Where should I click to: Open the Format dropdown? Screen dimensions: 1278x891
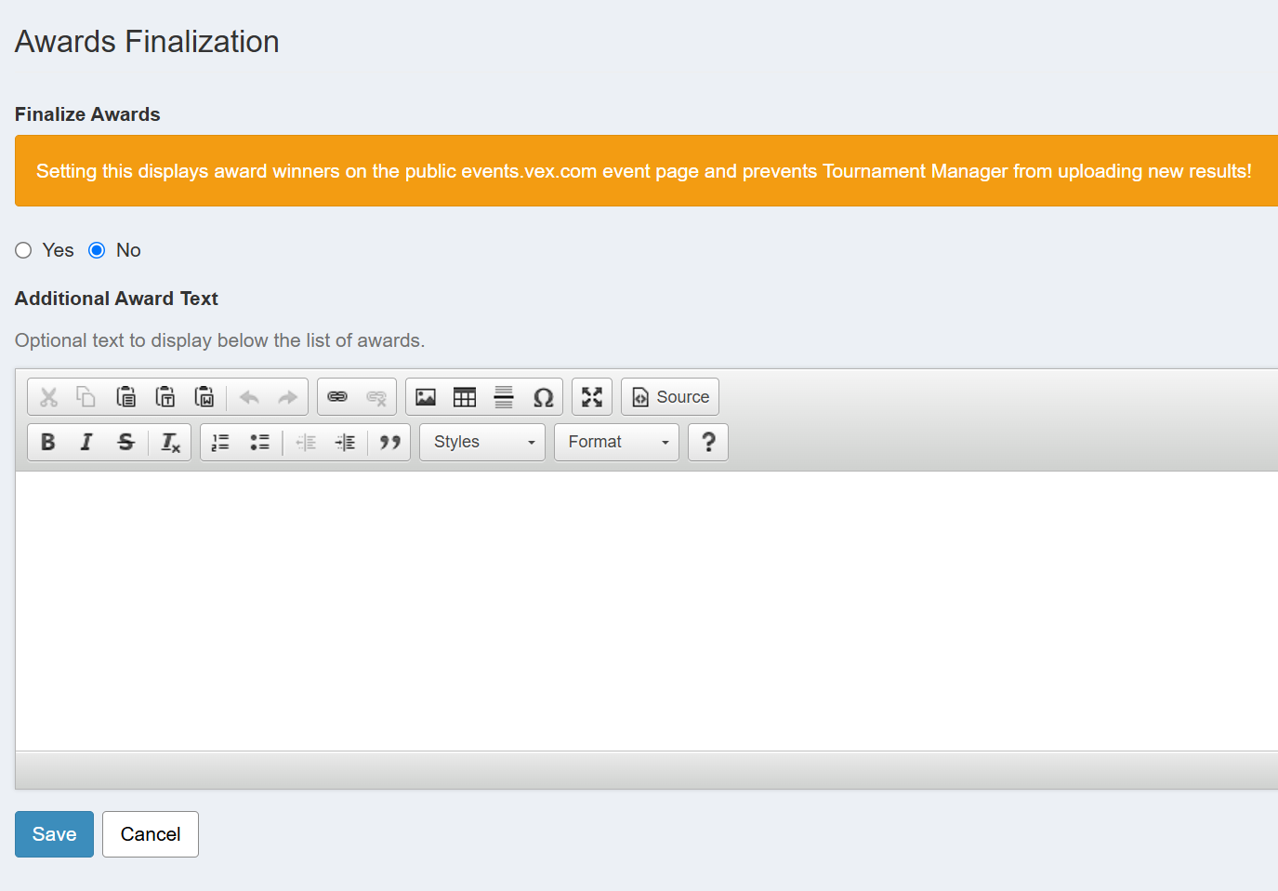[616, 442]
